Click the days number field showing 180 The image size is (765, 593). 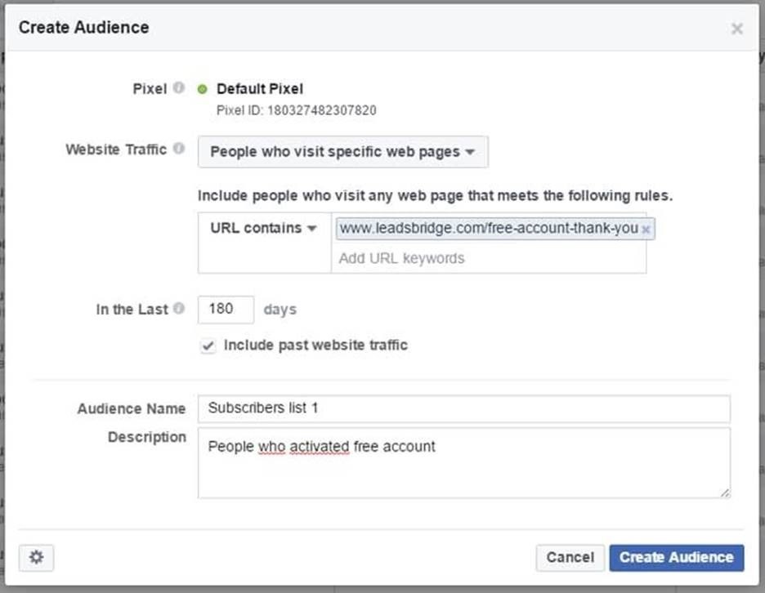[226, 309]
